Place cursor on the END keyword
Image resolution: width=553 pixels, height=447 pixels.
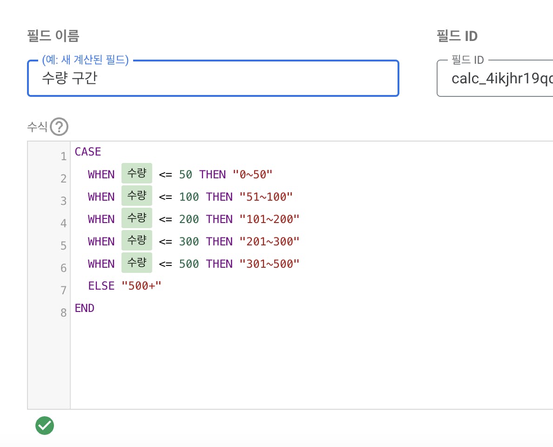pyautogui.click(x=85, y=308)
